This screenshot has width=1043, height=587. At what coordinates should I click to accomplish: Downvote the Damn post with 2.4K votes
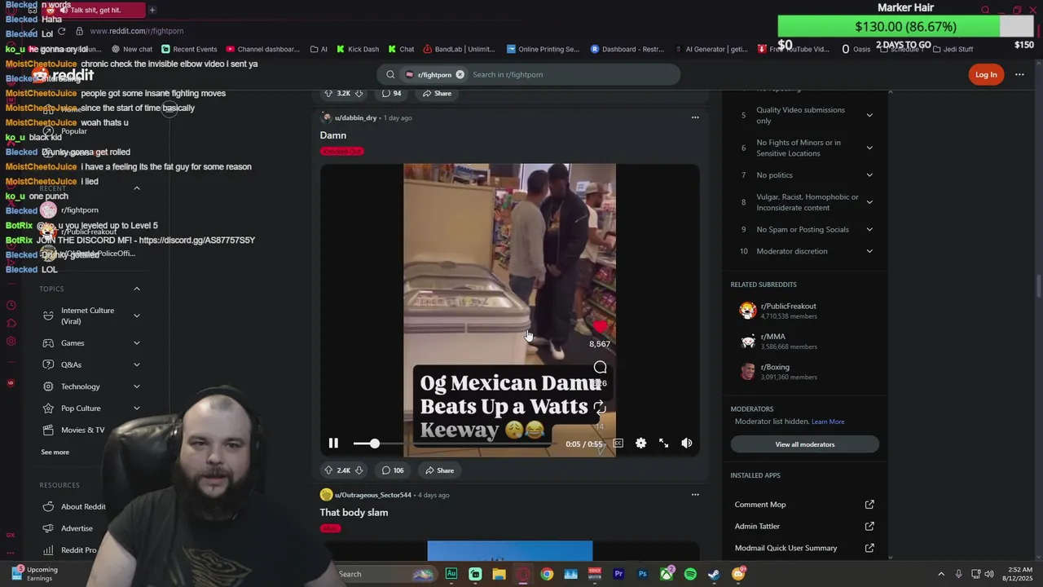pos(360,470)
